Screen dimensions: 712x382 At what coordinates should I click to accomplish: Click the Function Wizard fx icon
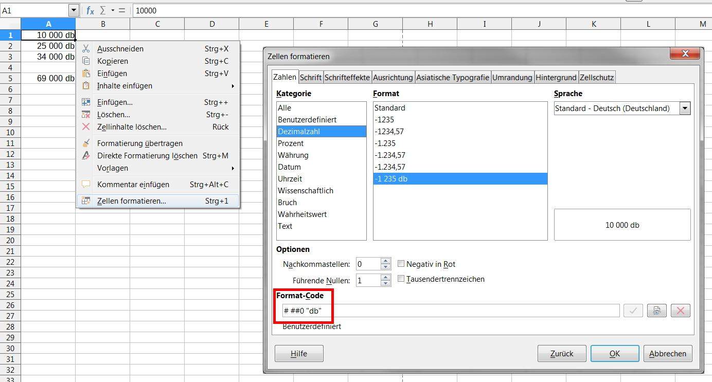(x=90, y=10)
